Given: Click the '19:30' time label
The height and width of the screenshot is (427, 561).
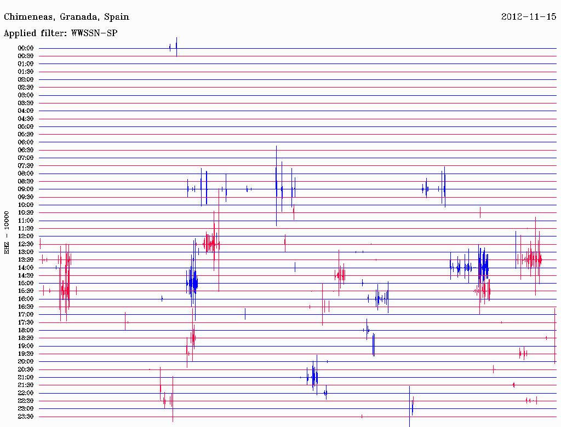Looking at the screenshot, I should tap(26, 354).
